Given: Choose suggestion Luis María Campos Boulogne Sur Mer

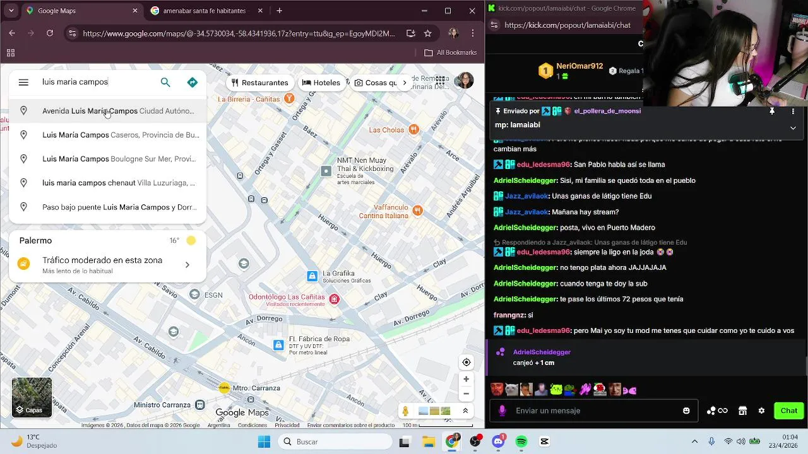Looking at the screenshot, I should (x=107, y=159).
